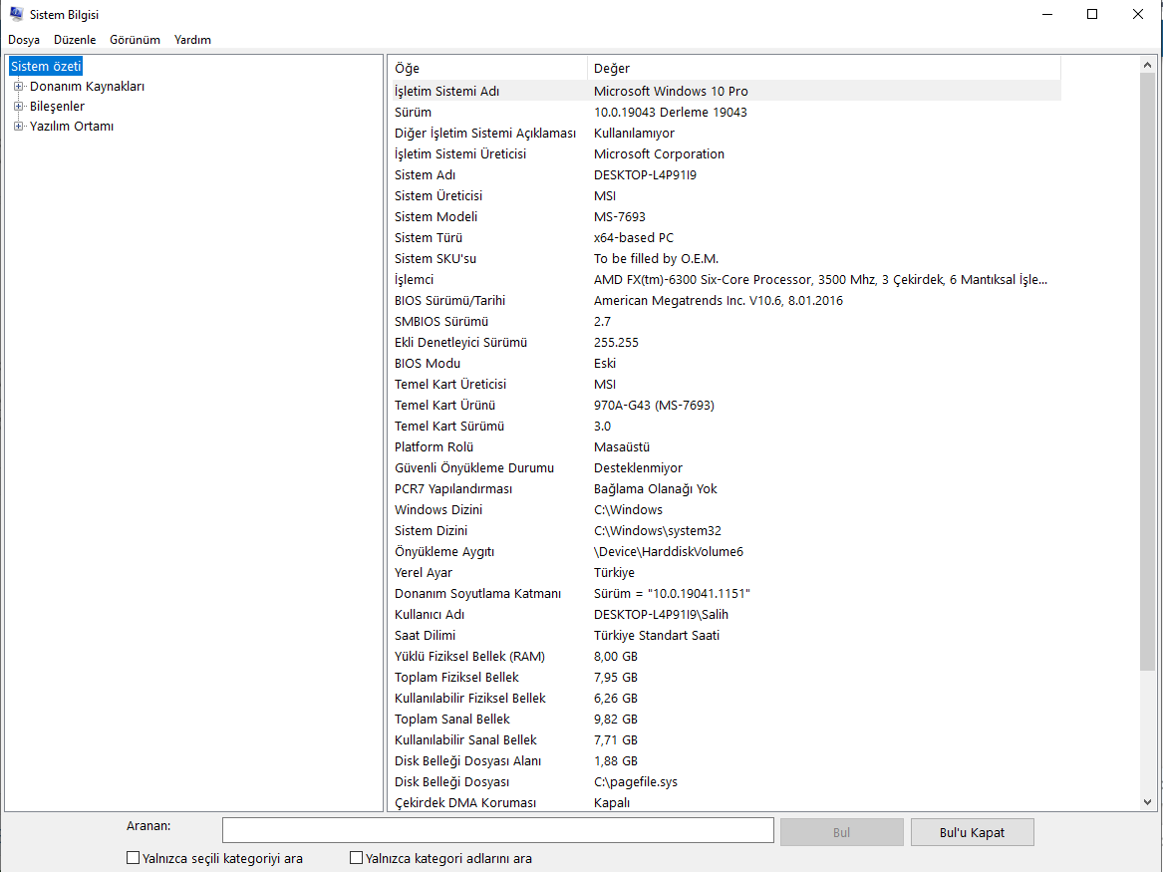
Task: Open the Yardım menu
Action: (x=193, y=39)
